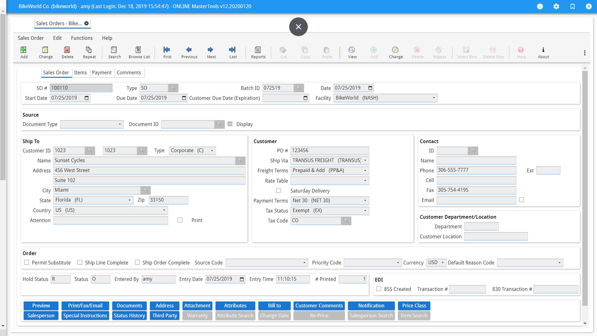Tick the Ship Order Complete checkbox
This screenshot has height=336, width=597.
pos(137,262)
